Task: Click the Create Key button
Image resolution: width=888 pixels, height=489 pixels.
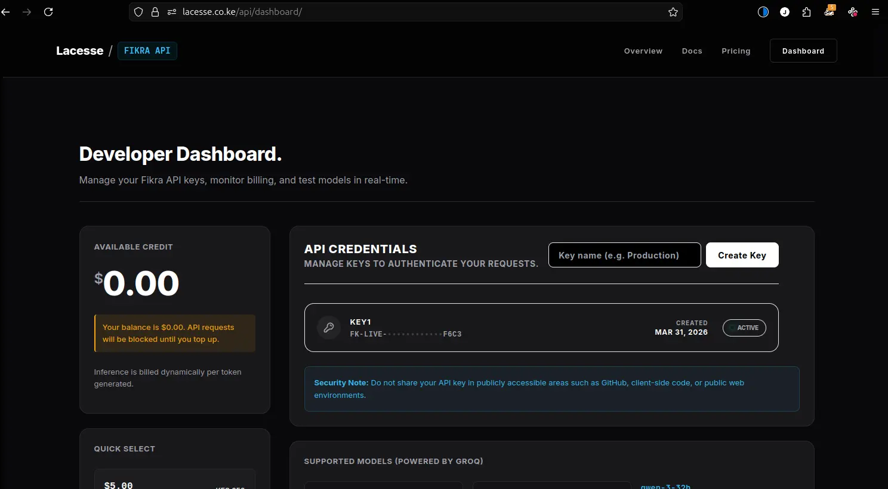Action: pos(742,255)
